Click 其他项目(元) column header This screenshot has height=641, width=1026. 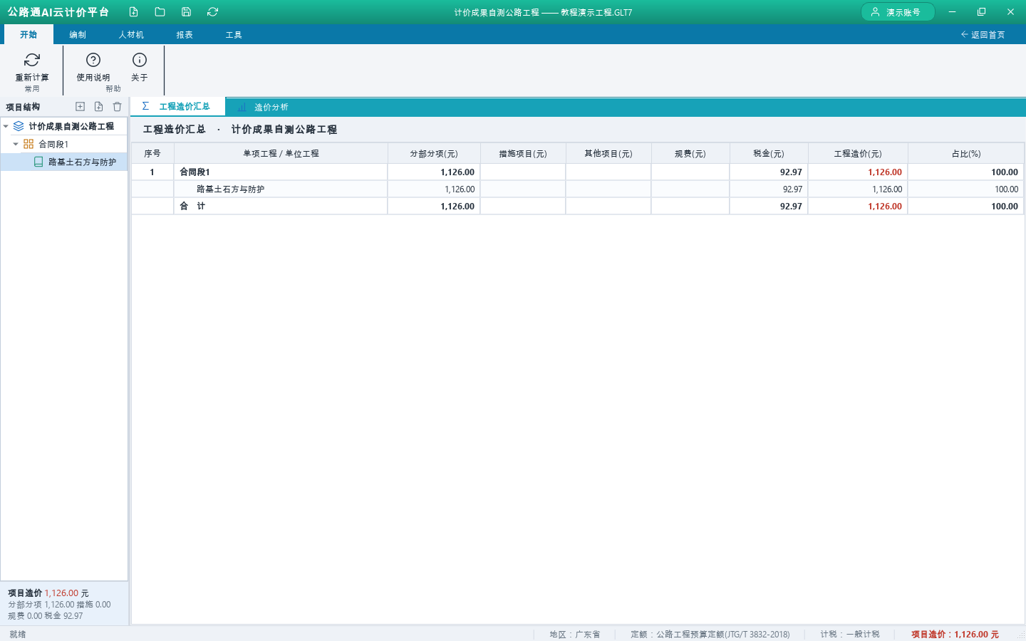click(x=608, y=153)
